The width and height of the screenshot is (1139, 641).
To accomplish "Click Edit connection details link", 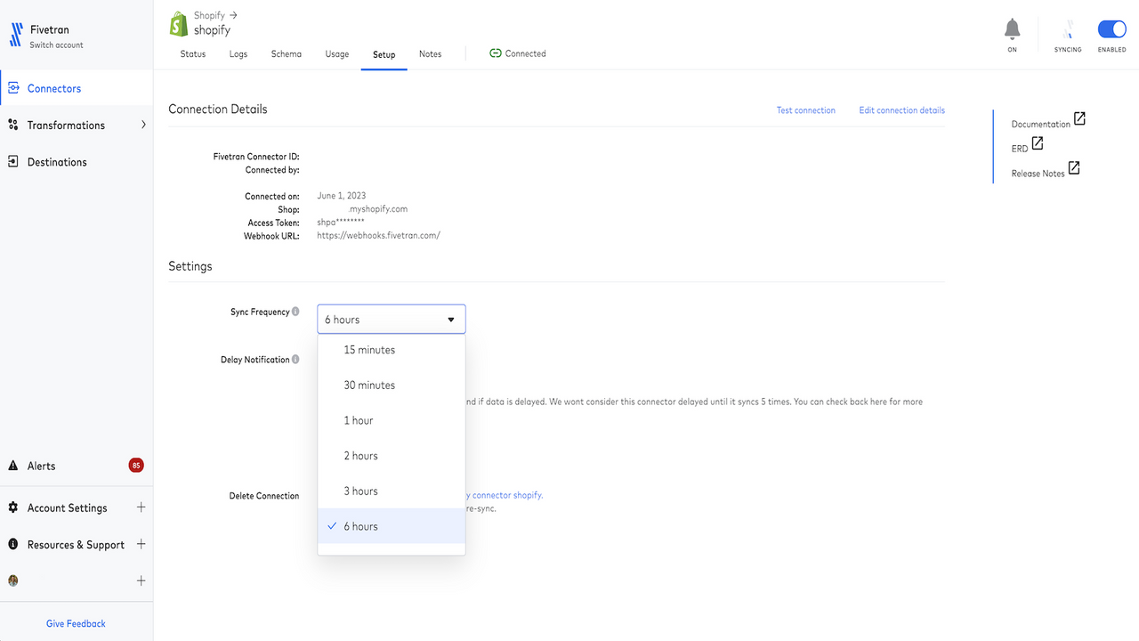I will [x=902, y=110].
